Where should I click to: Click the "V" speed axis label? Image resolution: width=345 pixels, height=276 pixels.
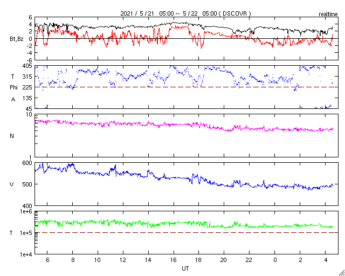(12, 184)
